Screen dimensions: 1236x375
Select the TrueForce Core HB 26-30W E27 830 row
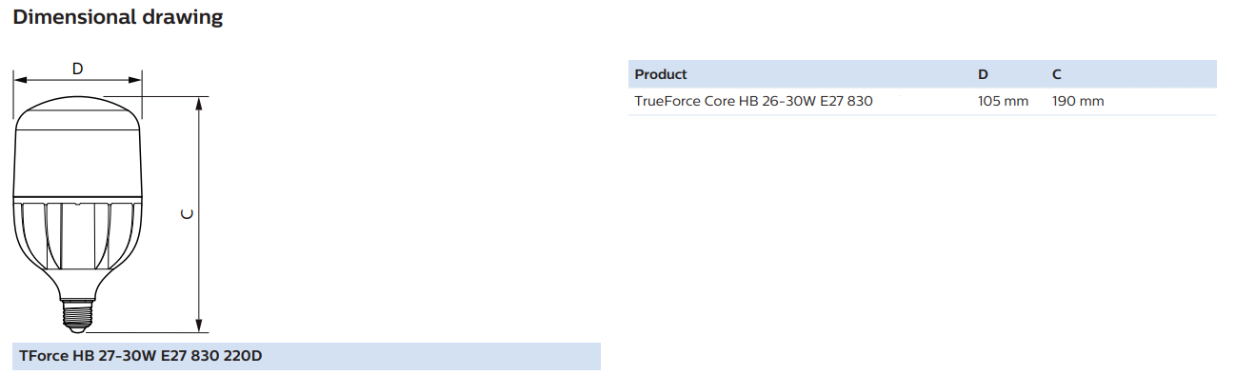pos(923,101)
